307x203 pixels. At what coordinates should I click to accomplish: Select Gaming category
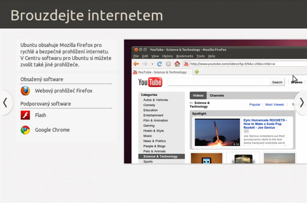tap(149, 126)
